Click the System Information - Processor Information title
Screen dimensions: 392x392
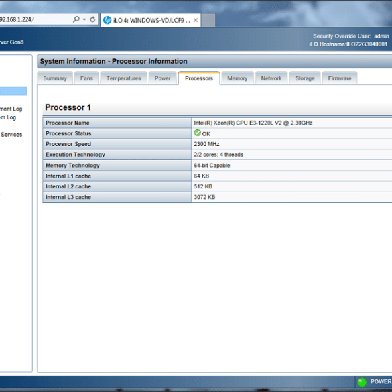pos(113,61)
